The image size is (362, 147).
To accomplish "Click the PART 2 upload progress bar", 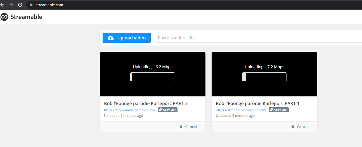I will pos(153,77).
